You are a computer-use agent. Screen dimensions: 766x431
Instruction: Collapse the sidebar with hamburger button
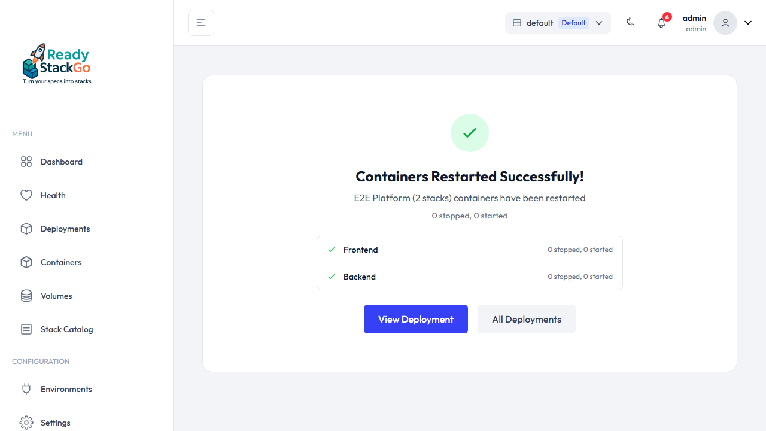coord(201,23)
